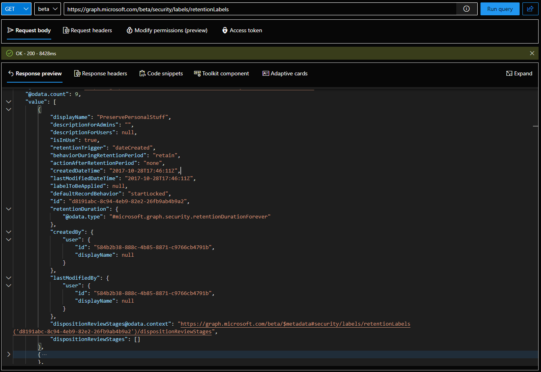This screenshot has height=372, width=541.
Task: Collapse the "value" array in JSON
Action: pos(8,102)
